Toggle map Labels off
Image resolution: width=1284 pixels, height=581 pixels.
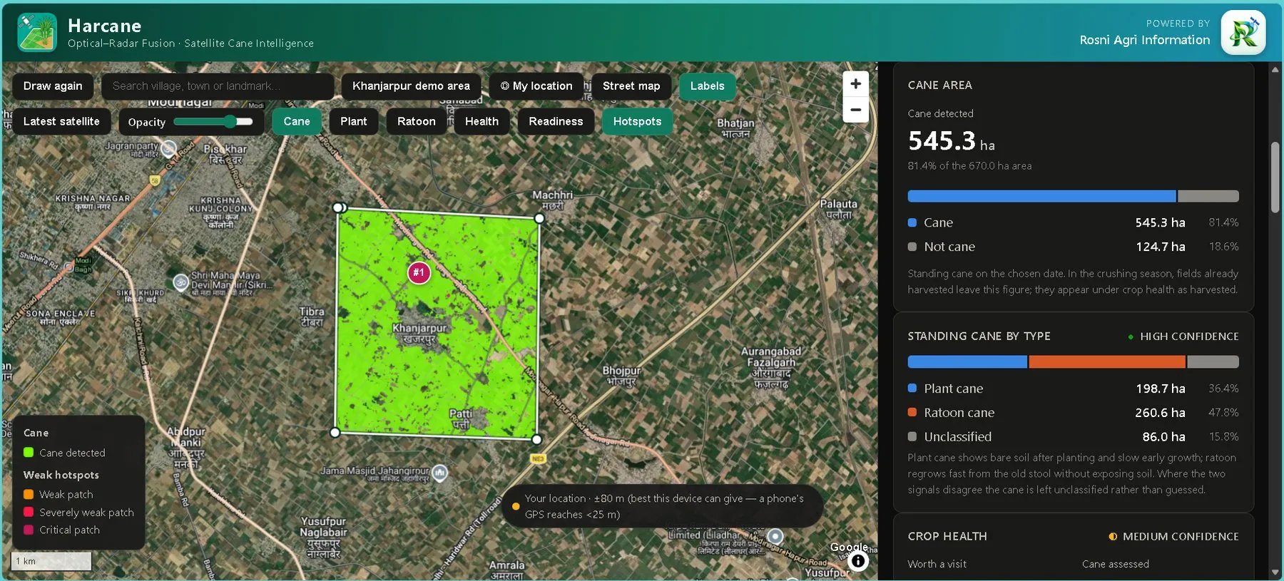click(x=707, y=86)
